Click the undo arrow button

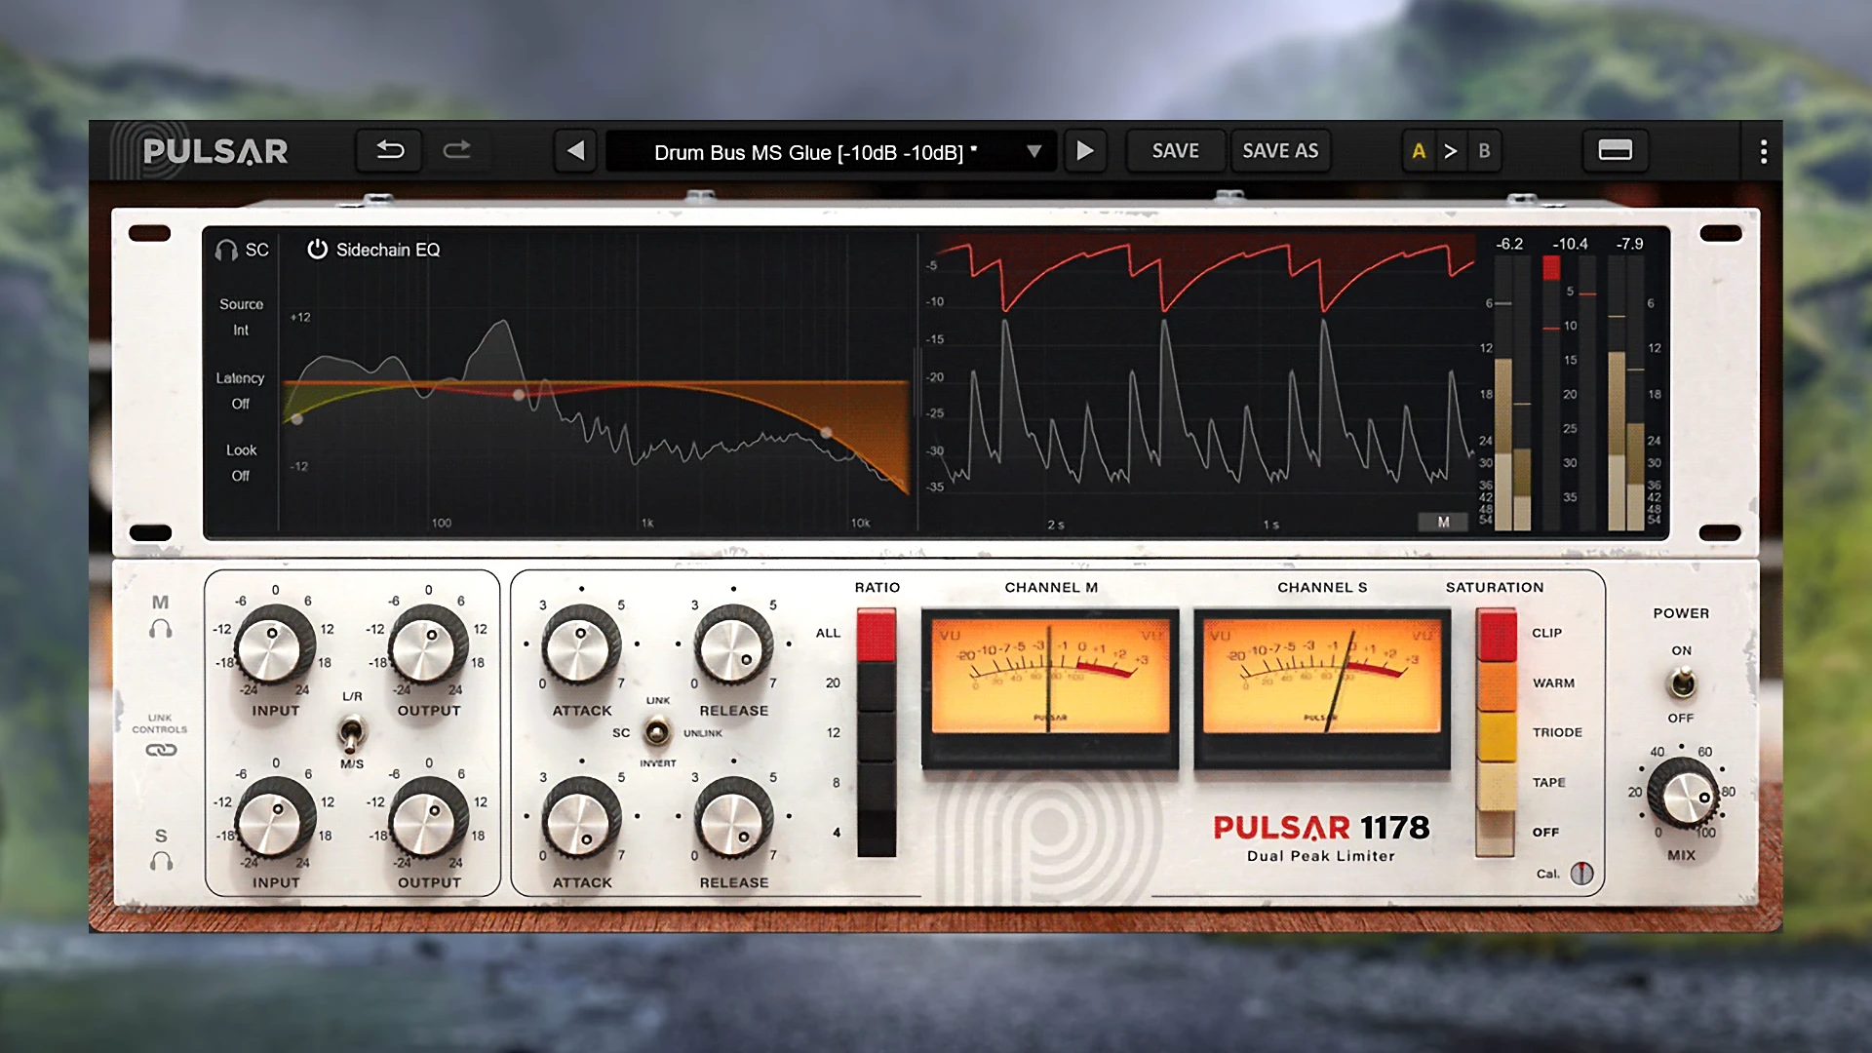pyautogui.click(x=390, y=150)
